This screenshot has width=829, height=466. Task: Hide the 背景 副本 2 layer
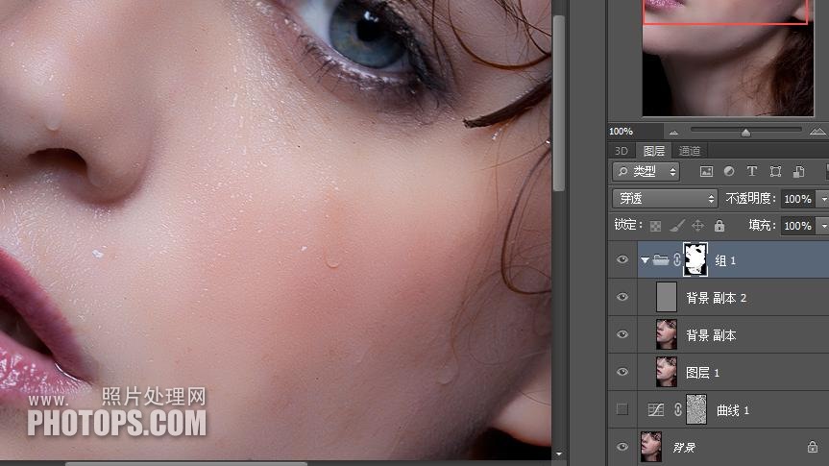tap(622, 297)
